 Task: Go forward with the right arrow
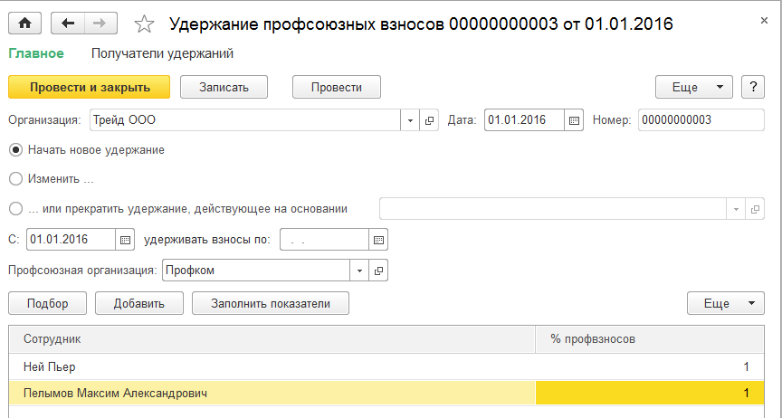pos(100,24)
